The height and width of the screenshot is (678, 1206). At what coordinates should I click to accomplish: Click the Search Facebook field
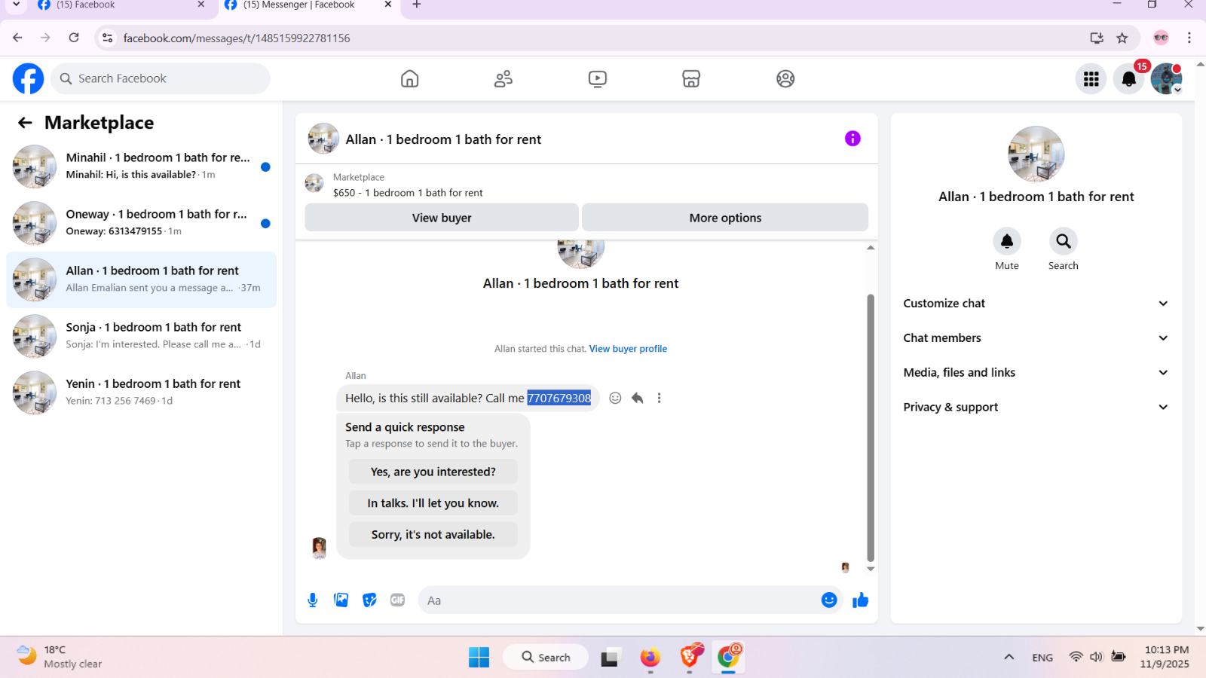(161, 78)
